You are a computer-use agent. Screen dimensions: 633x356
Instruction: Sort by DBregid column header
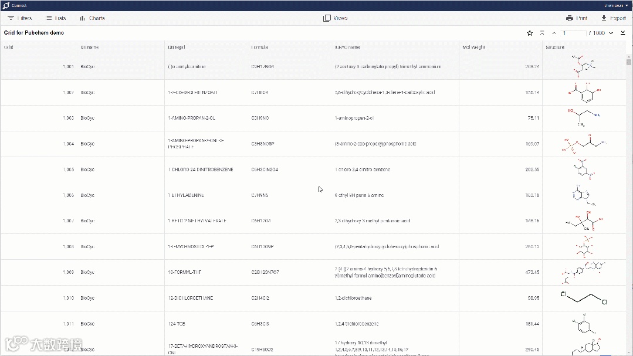click(x=177, y=48)
